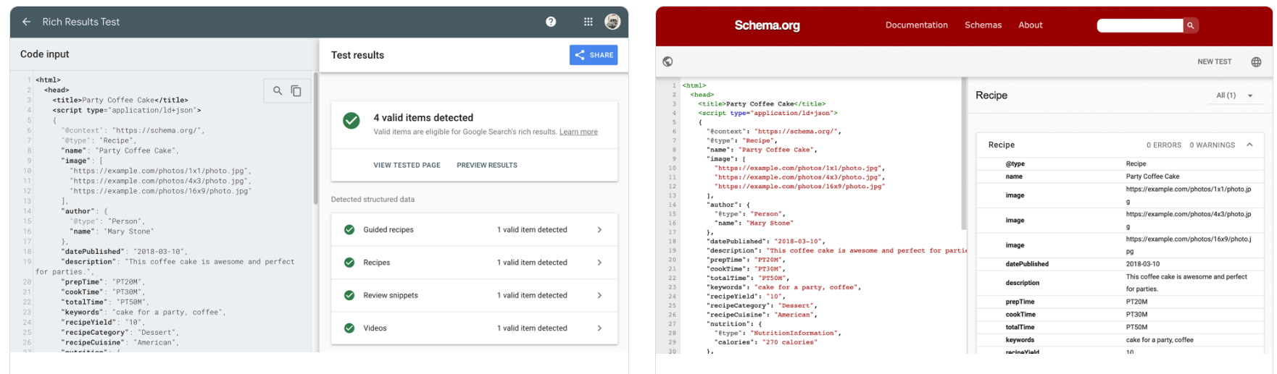Open About menu on Schema.org

[x=1030, y=25]
